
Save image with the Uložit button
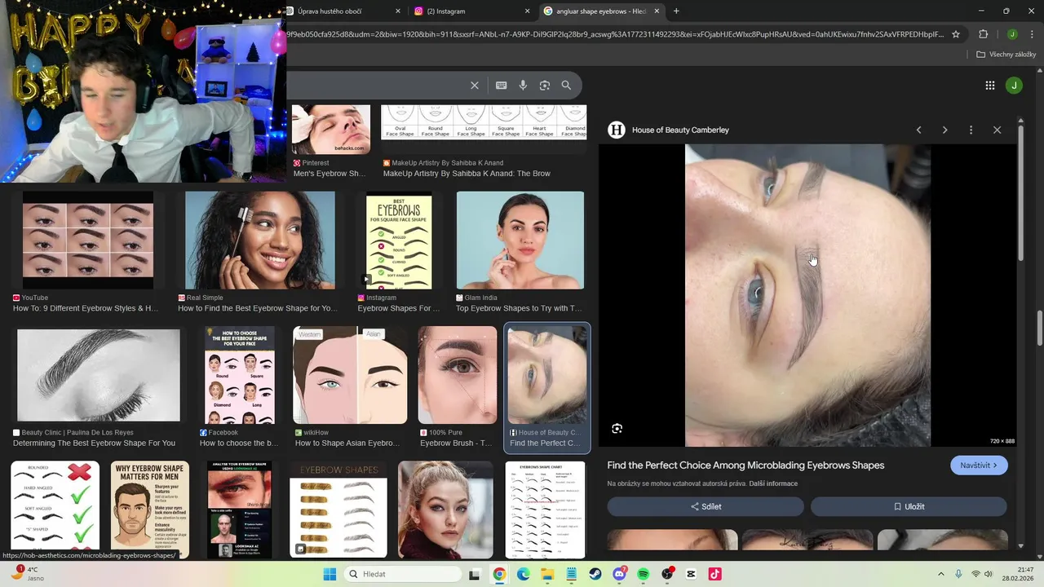[x=909, y=506]
